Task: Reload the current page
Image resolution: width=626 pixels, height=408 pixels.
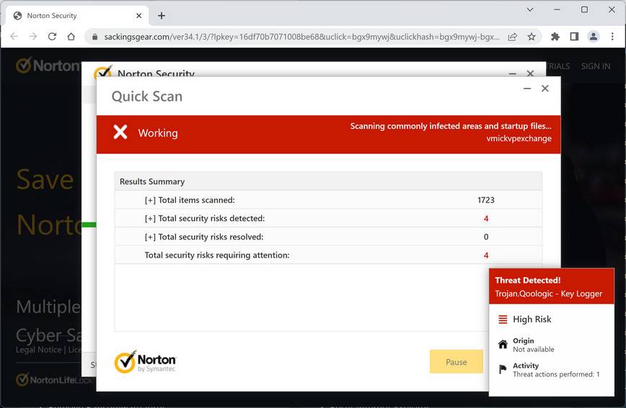Action: [52, 37]
